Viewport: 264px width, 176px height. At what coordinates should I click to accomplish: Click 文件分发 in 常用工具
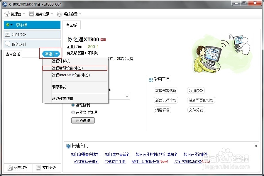(196, 110)
